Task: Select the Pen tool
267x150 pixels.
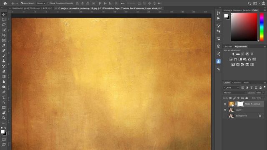Action: coord(4,92)
